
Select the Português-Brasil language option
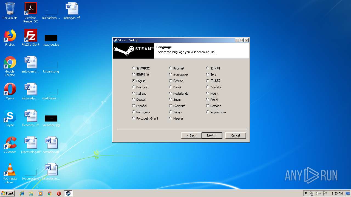(145, 118)
